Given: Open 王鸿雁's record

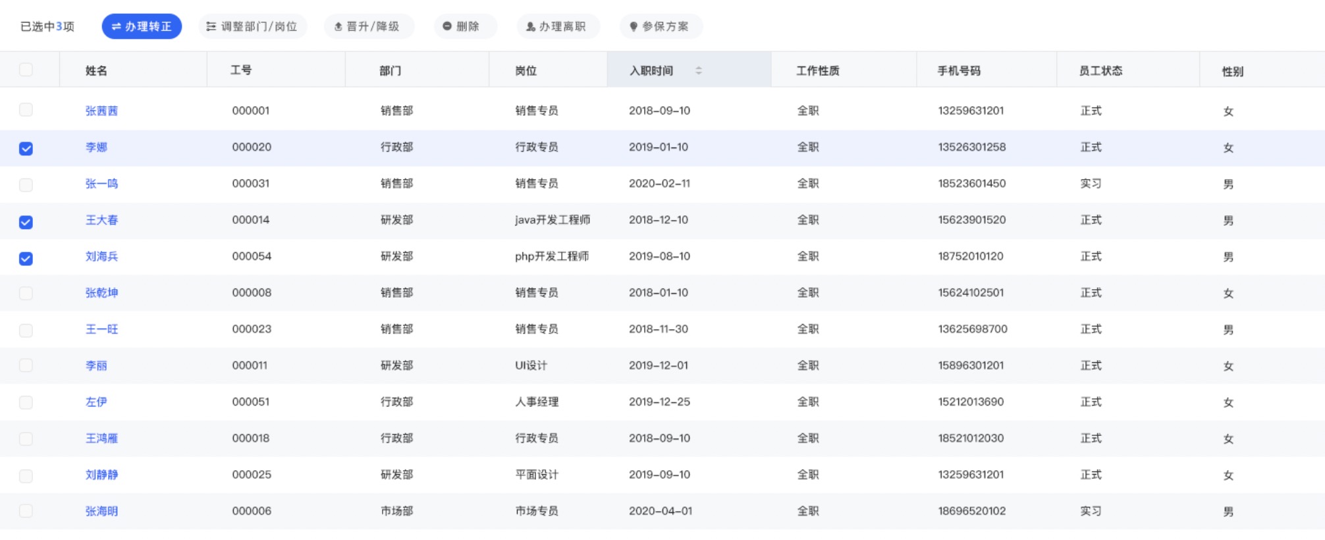Looking at the screenshot, I should click(x=101, y=438).
